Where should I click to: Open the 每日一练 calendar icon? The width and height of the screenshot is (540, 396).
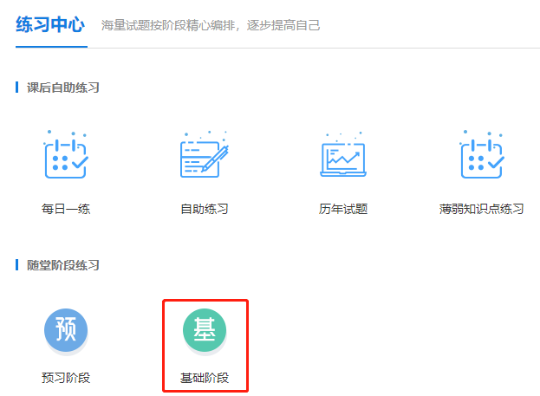tap(66, 154)
